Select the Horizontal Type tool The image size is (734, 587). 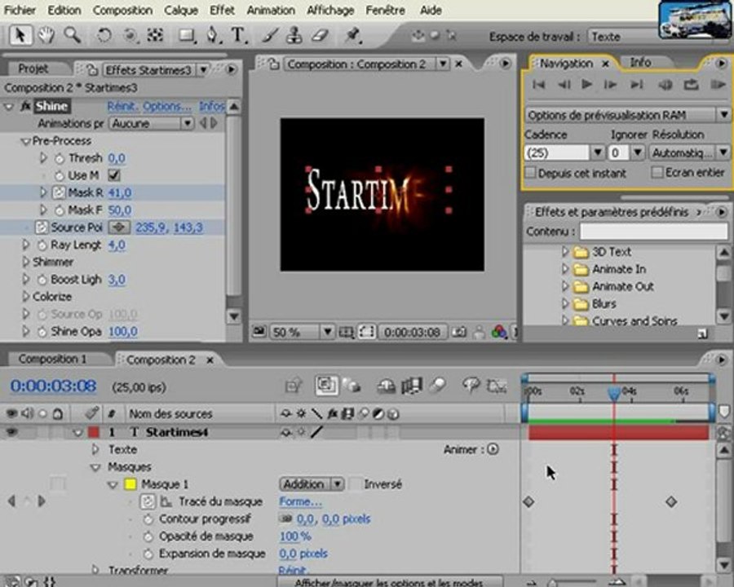(x=238, y=36)
